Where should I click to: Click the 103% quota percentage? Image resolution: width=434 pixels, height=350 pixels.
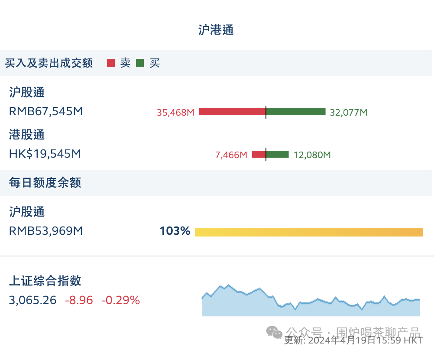175,231
